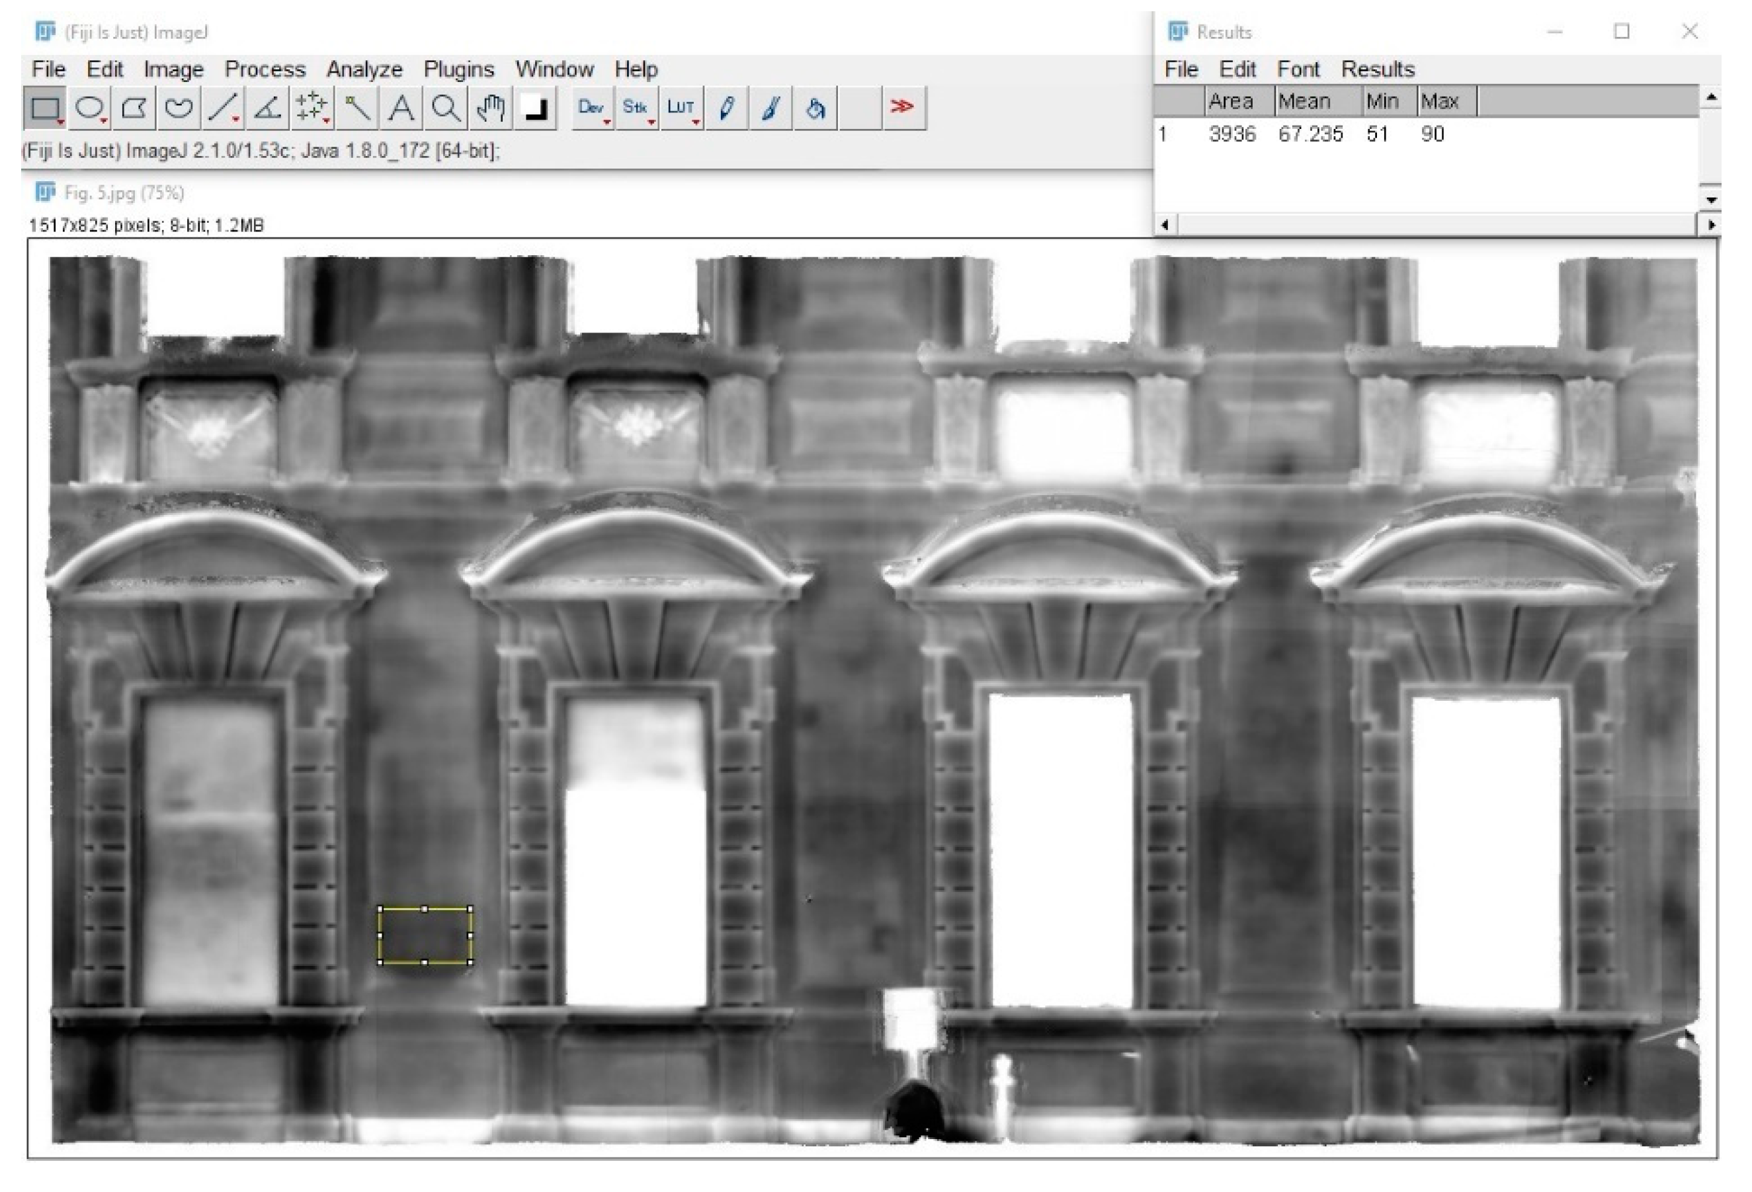Select the Hand scrolling tool
The width and height of the screenshot is (1752, 1192).
pyautogui.click(x=490, y=108)
